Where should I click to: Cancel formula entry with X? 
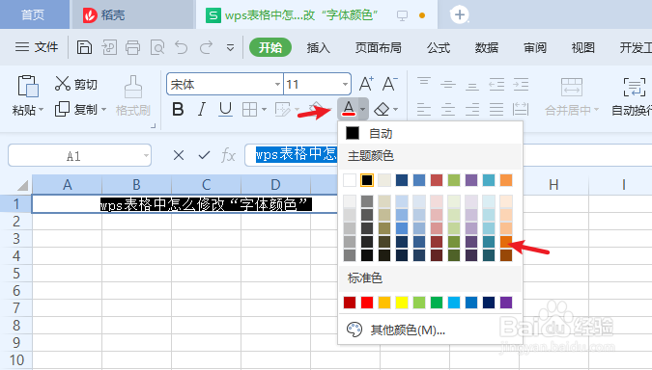tap(179, 155)
